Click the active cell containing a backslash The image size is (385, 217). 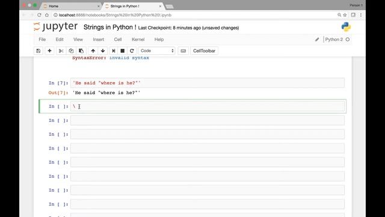207,106
